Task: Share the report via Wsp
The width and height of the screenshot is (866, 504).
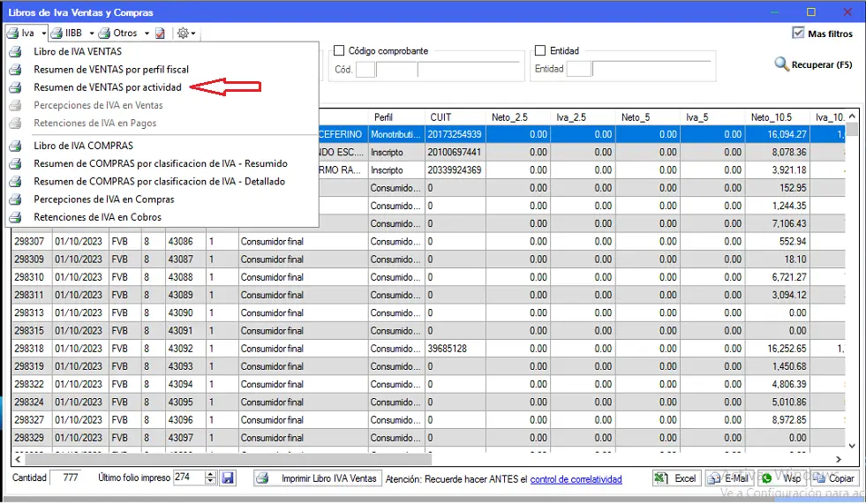Action: [x=781, y=478]
